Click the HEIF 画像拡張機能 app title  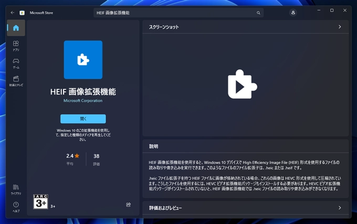coord(83,92)
